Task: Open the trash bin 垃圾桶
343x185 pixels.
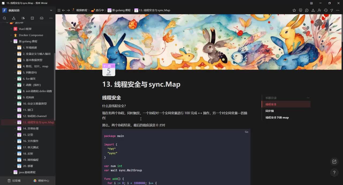Action: pos(14,180)
